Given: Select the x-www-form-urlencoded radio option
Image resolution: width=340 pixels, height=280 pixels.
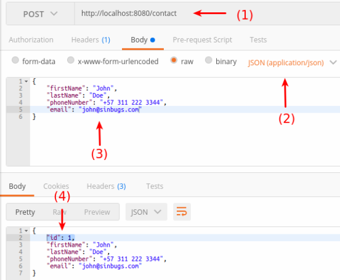Looking at the screenshot, I should 71,60.
